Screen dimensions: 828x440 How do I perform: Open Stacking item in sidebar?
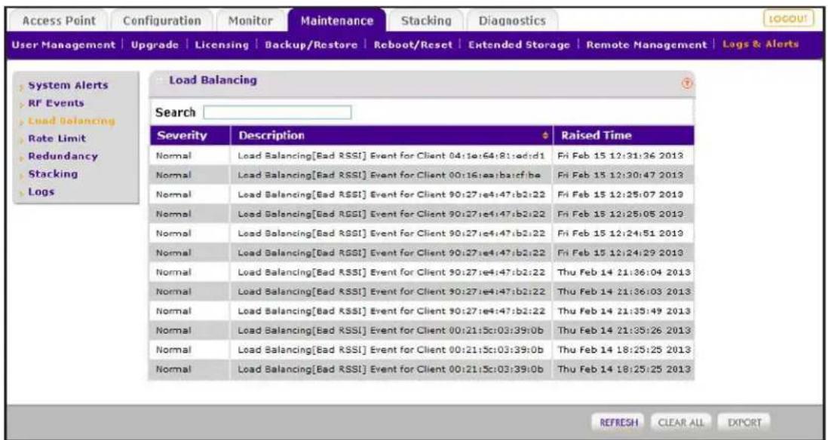52,173
